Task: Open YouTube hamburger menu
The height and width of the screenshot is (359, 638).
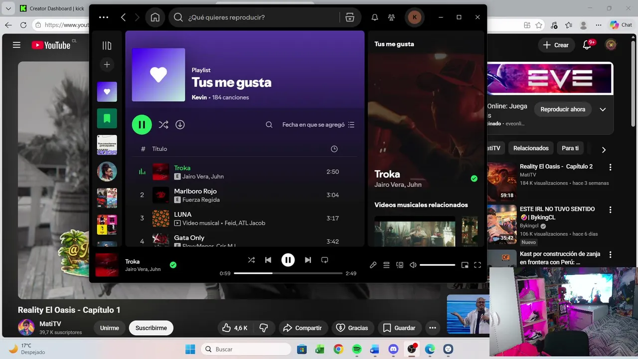Action: coord(16,45)
